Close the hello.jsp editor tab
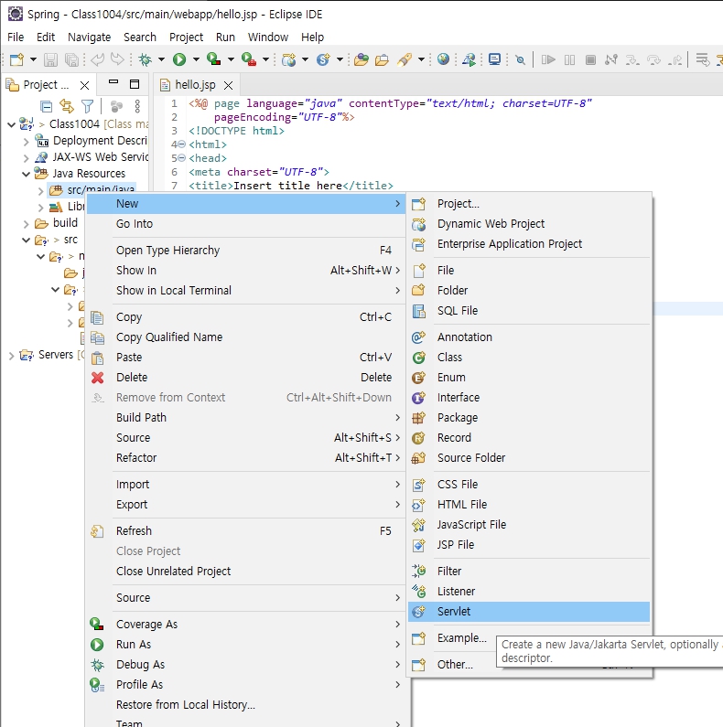 228,85
